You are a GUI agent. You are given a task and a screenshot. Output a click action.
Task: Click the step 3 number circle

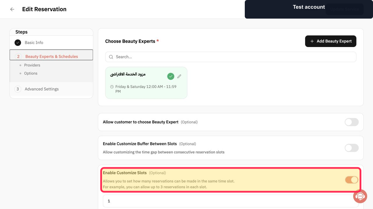coord(18,89)
